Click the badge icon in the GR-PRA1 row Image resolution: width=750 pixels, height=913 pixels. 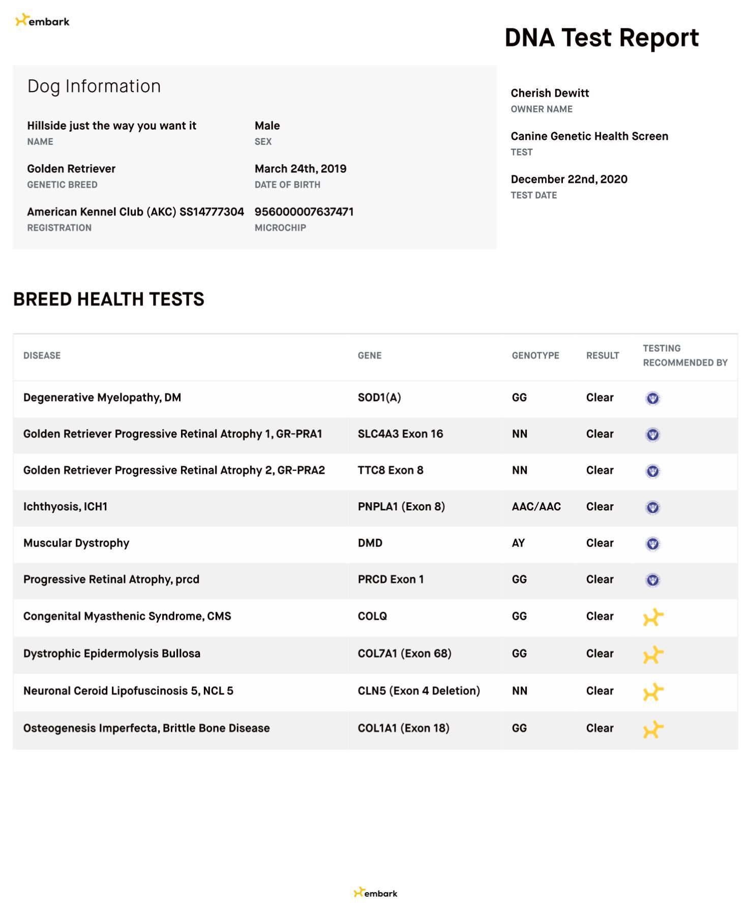[653, 435]
